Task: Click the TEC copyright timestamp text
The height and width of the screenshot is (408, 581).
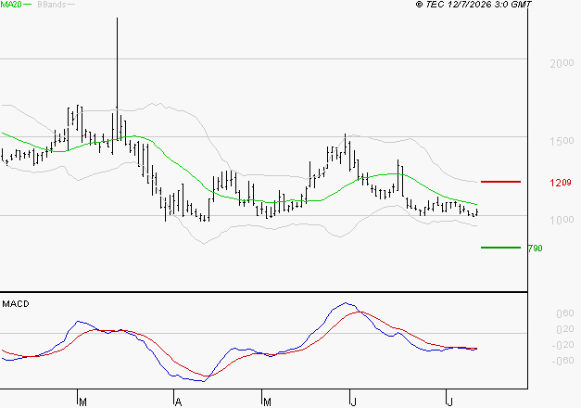Action: pos(474,5)
